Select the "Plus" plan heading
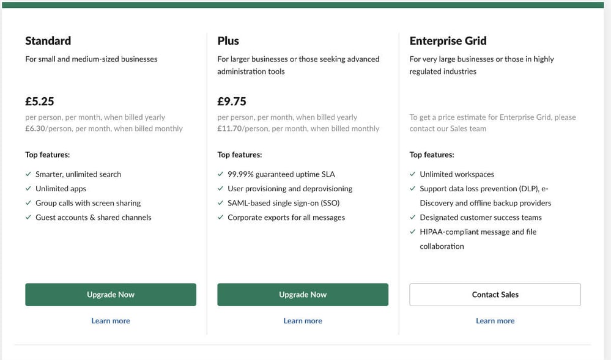611x360 pixels. click(x=228, y=41)
